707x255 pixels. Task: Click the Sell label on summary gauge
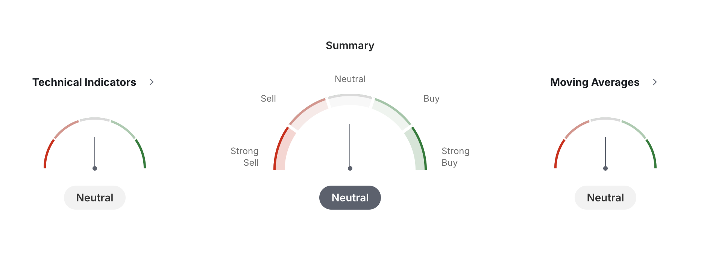(268, 99)
